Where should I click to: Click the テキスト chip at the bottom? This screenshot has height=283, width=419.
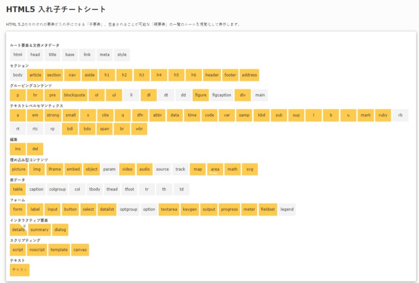tap(20, 270)
